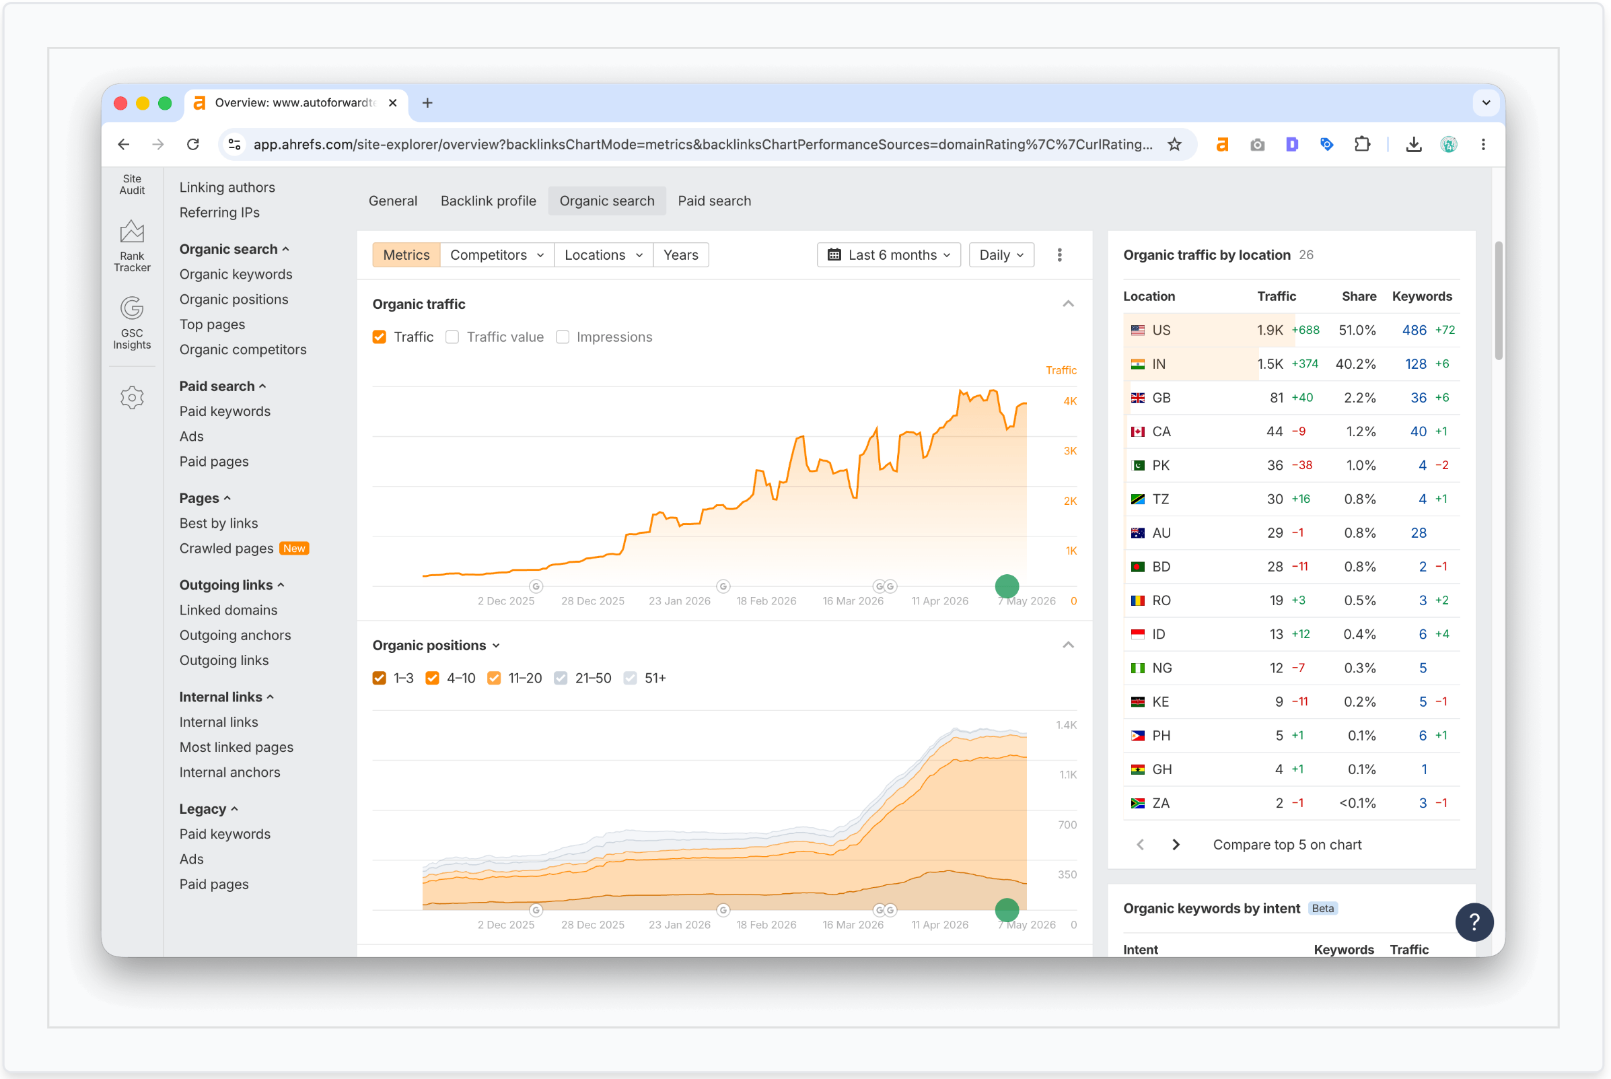The height and width of the screenshot is (1079, 1611).
Task: Go to previous page of locations
Action: [x=1141, y=844]
